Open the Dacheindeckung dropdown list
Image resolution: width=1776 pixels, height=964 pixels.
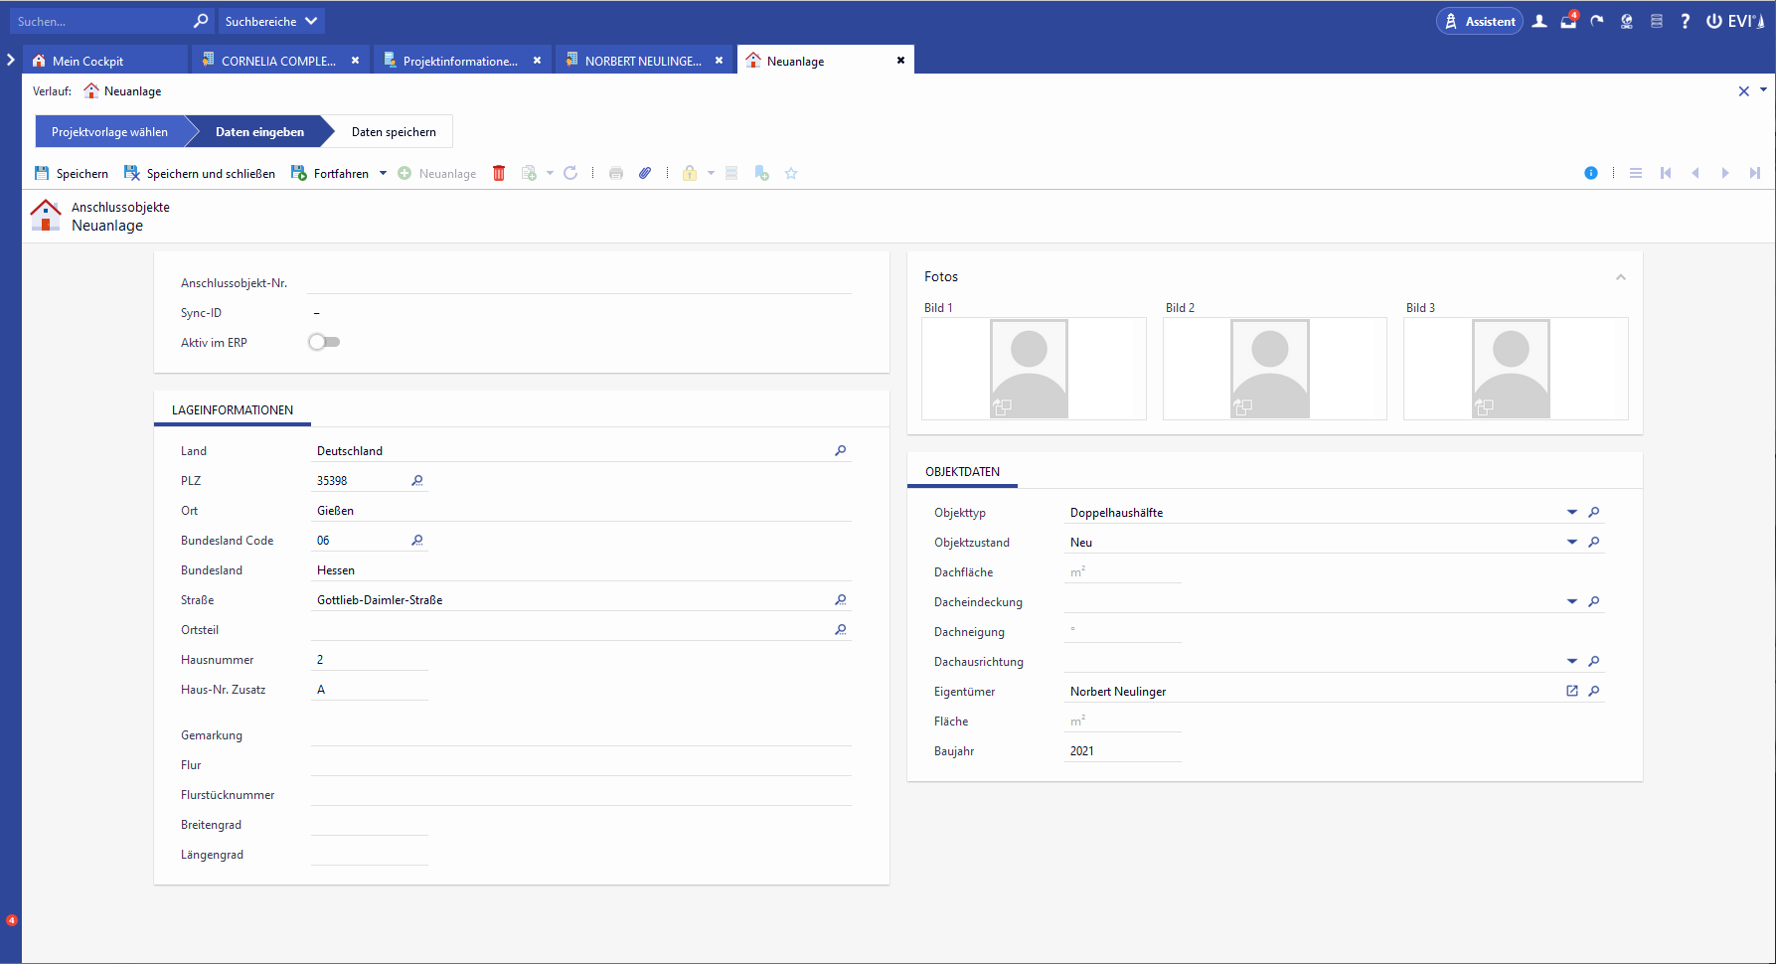[1572, 602]
